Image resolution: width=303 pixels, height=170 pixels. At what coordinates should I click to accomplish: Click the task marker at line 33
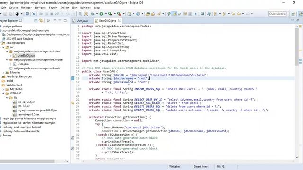click(73, 138)
